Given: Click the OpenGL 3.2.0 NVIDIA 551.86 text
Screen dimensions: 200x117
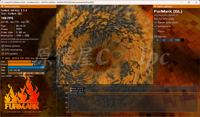Looking at the screenshot, I should (13, 42).
